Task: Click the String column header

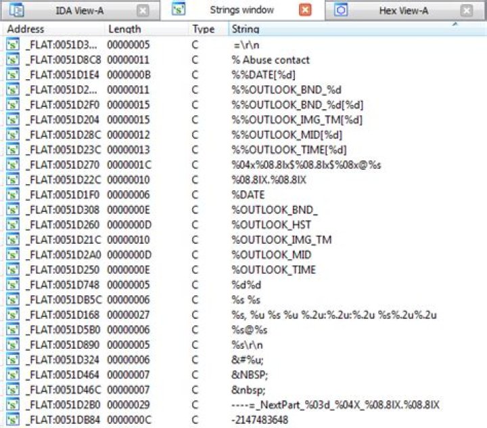Action: click(245, 29)
